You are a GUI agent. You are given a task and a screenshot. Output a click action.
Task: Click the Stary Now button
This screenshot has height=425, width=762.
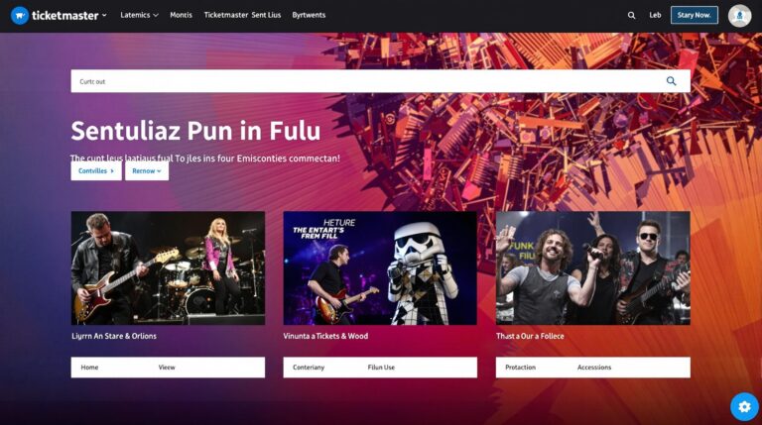(694, 15)
